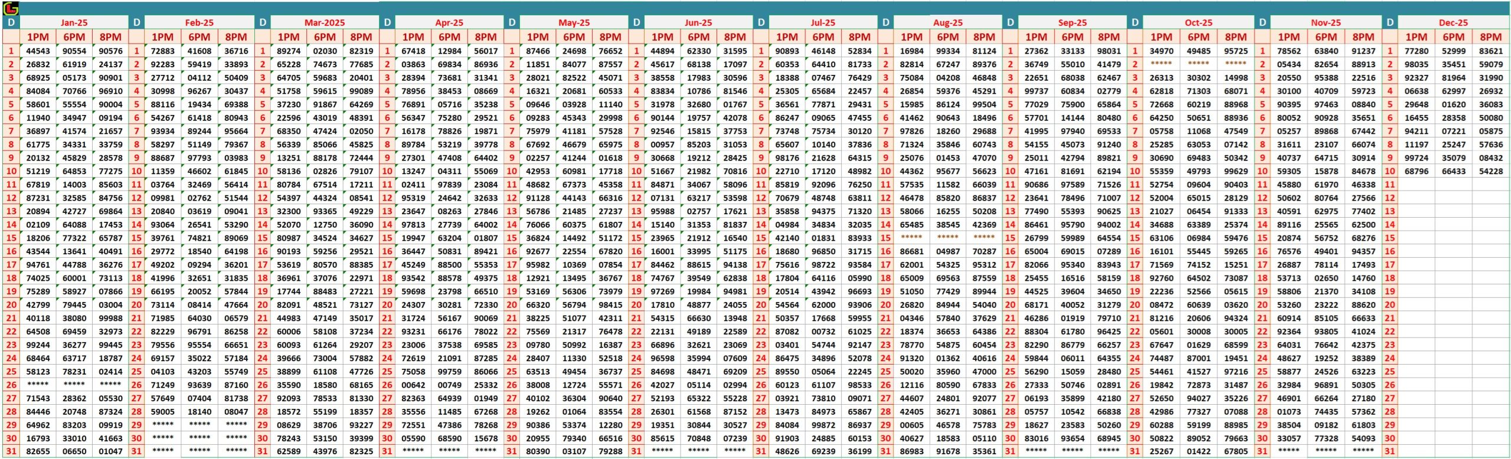Select the Feb-25 month header
The image size is (1511, 459).
[199, 22]
